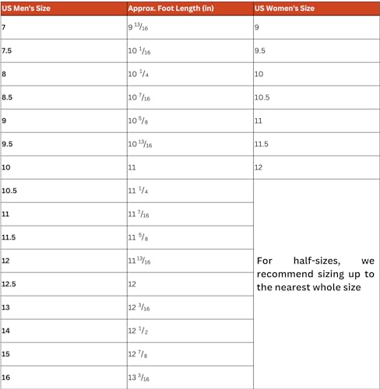380x389 pixels.
Task: Click the 11 13/16 foot length cell
Action: tap(190, 261)
